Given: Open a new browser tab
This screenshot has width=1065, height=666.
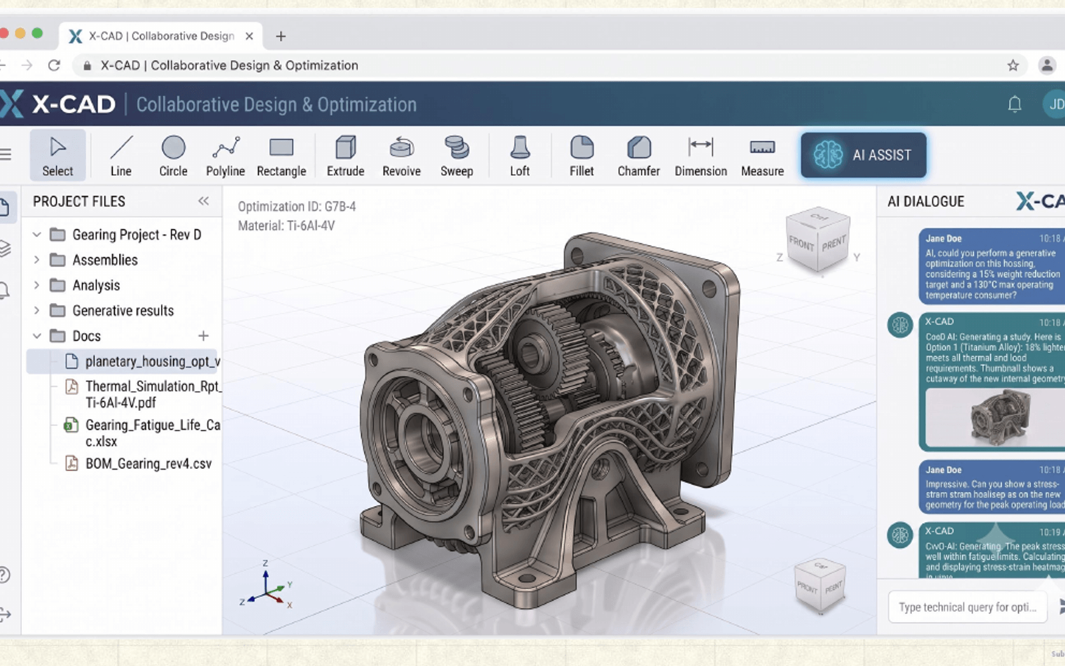Looking at the screenshot, I should point(281,36).
